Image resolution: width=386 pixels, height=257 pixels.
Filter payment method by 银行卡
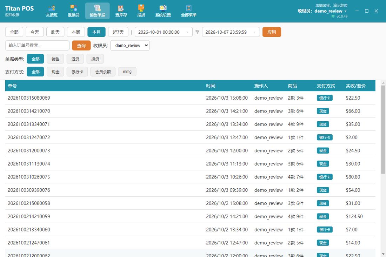[77, 72]
